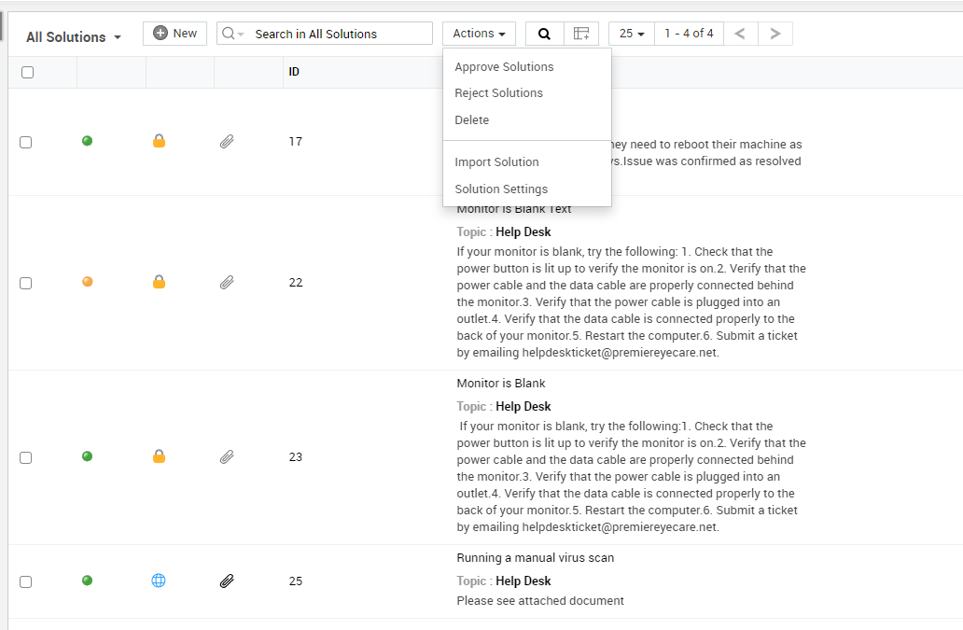Viewport: 963px width, 630px height.
Task: Click the ID column header
Action: pos(294,72)
